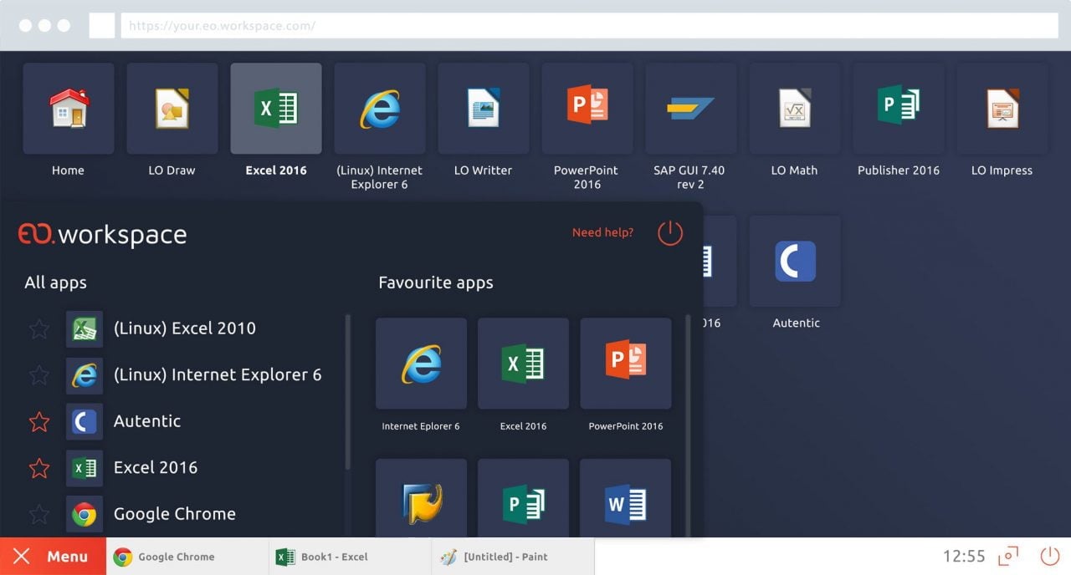Star Google Chrome as a favourite

39,514
